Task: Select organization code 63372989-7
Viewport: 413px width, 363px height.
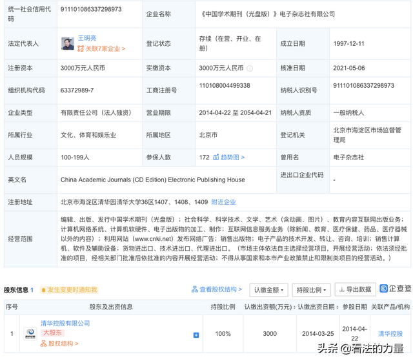Action: (77, 90)
